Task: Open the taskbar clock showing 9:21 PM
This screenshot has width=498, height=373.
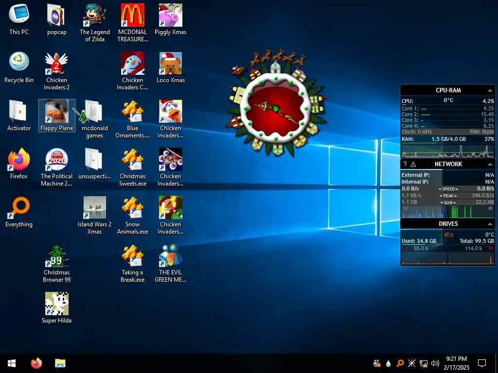Action: click(456, 363)
